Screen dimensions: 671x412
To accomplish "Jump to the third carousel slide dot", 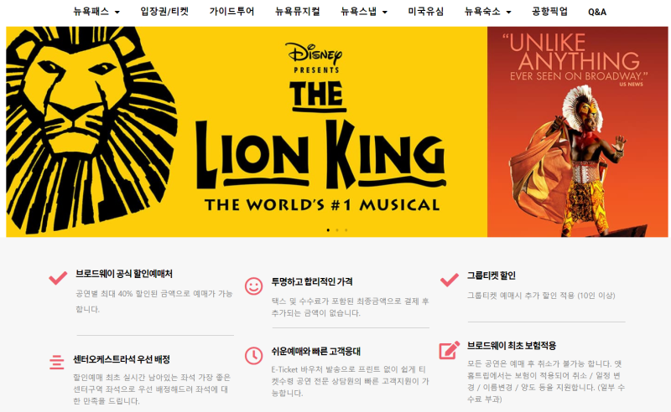I will coord(346,230).
